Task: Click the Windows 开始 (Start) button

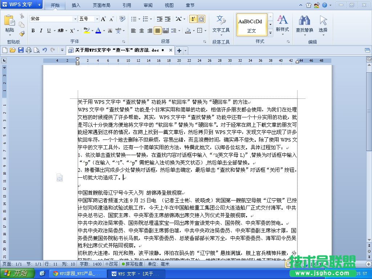Action: tap(15, 272)
